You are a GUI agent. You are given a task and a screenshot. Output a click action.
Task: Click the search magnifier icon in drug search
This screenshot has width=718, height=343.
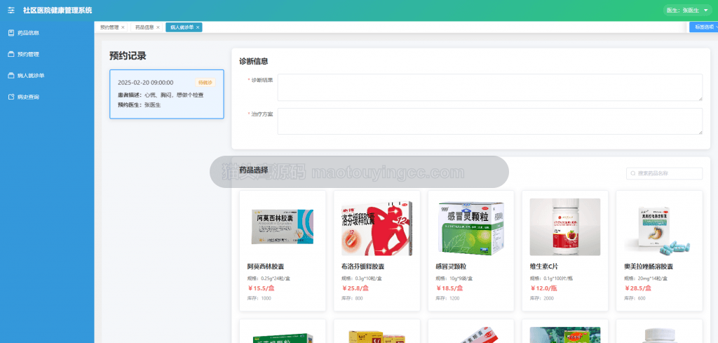(633, 173)
